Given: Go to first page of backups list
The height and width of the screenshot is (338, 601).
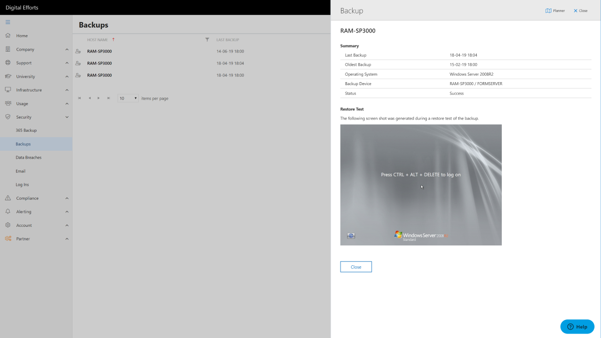Looking at the screenshot, I should (80, 98).
